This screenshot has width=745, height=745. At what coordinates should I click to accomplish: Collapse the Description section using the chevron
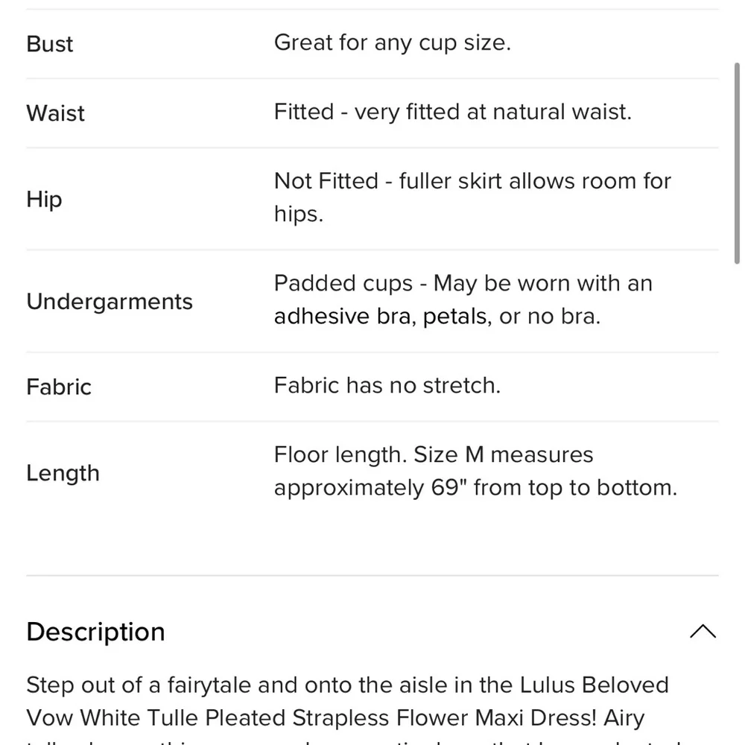703,632
